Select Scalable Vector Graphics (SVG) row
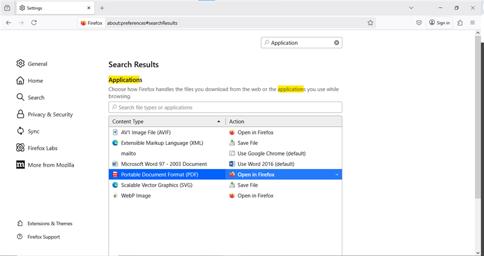The image size is (484, 256). point(225,185)
